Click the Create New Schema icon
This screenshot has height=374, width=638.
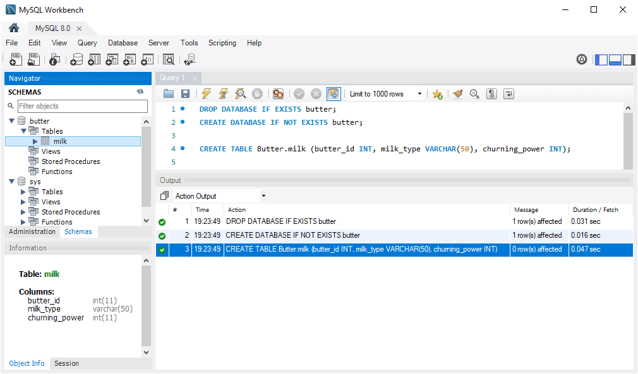click(x=76, y=59)
